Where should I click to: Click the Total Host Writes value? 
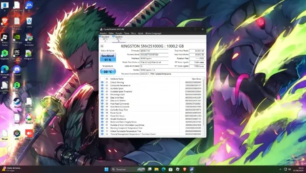pos(197,55)
